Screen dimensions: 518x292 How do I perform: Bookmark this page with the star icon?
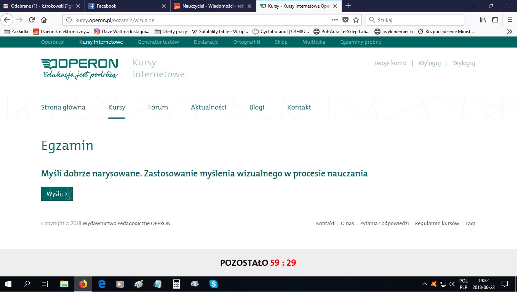pyautogui.click(x=356, y=20)
